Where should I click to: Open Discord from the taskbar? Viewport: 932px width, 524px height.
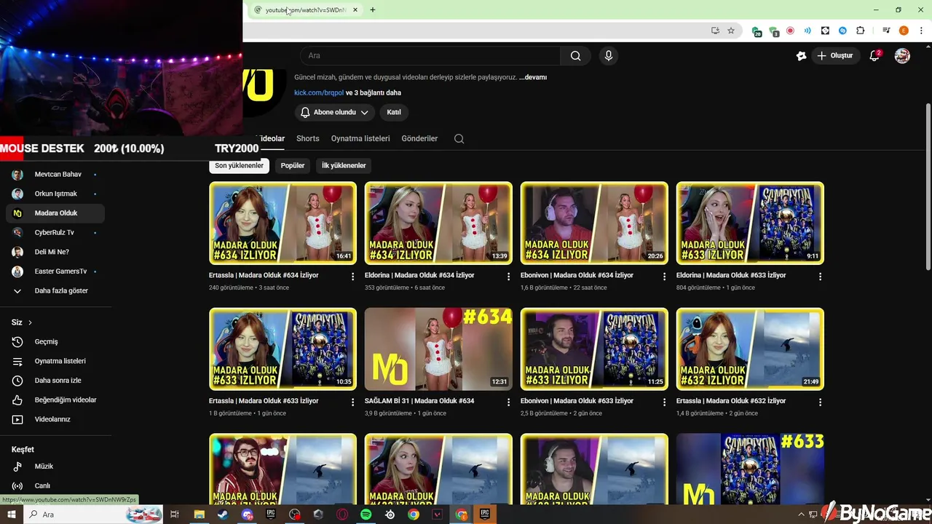point(247,515)
